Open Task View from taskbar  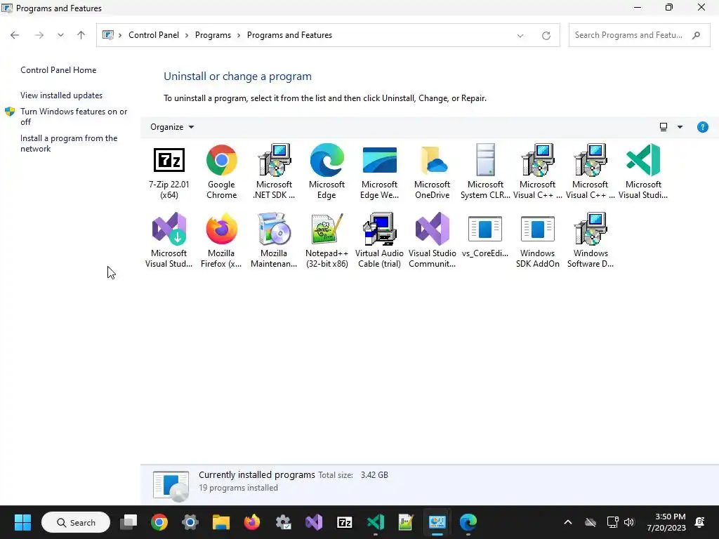click(x=128, y=522)
